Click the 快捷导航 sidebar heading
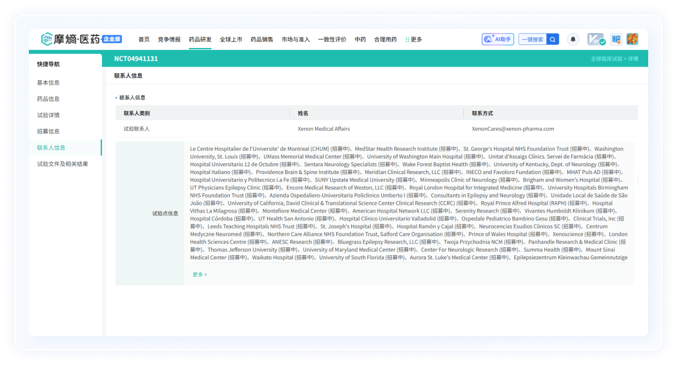The image size is (677, 365). pyautogui.click(x=49, y=64)
